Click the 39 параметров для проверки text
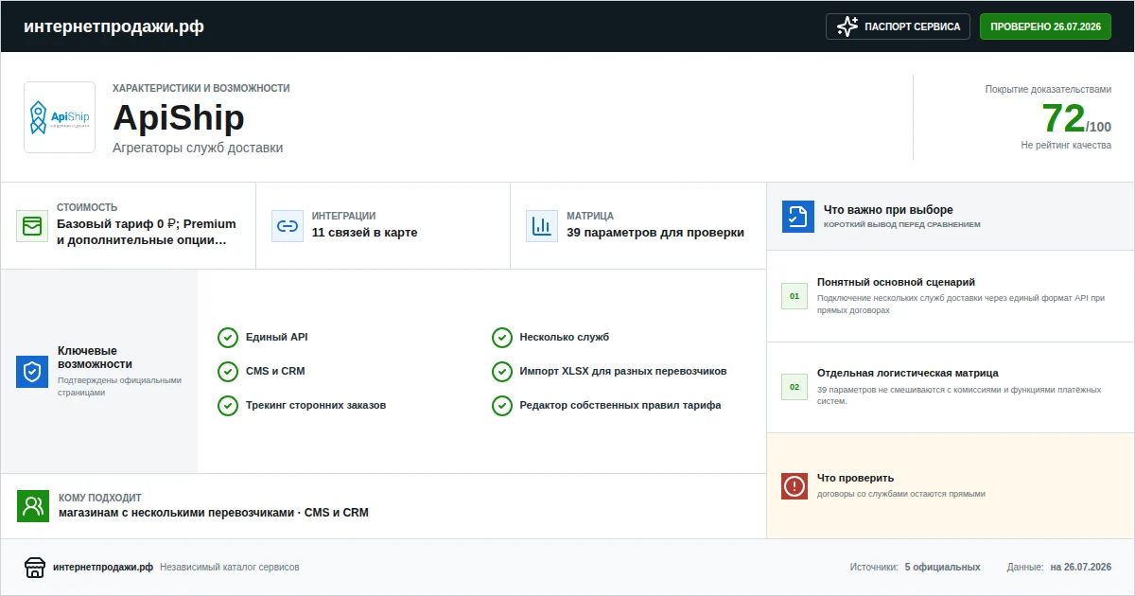1135x596 pixels. pyautogui.click(x=655, y=233)
